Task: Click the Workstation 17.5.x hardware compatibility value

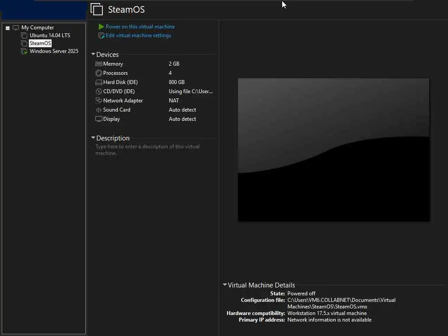Action: tap(327, 313)
